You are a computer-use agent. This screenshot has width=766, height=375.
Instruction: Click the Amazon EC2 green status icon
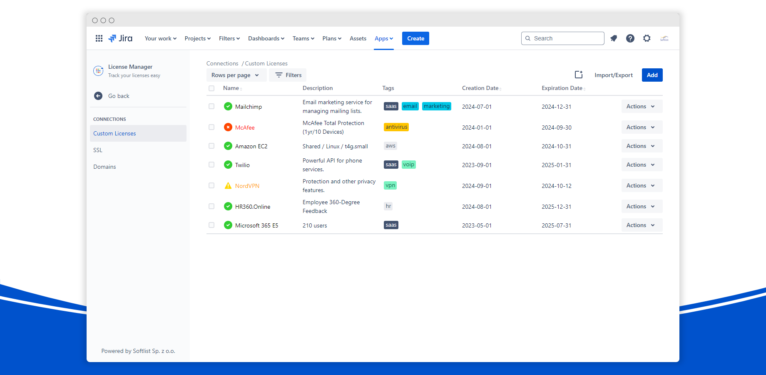pyautogui.click(x=228, y=146)
